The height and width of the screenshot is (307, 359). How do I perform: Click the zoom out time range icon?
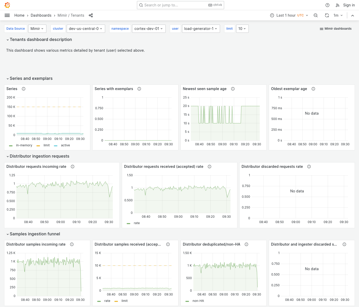tap(315, 15)
